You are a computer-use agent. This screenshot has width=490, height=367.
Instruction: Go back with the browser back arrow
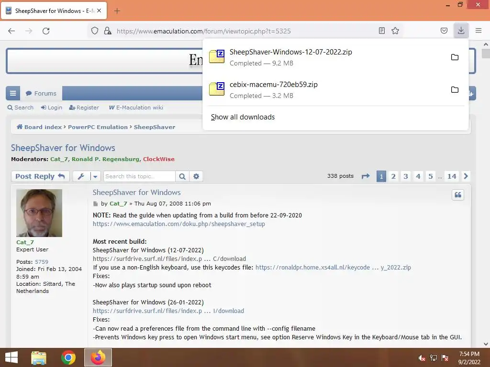tap(11, 31)
